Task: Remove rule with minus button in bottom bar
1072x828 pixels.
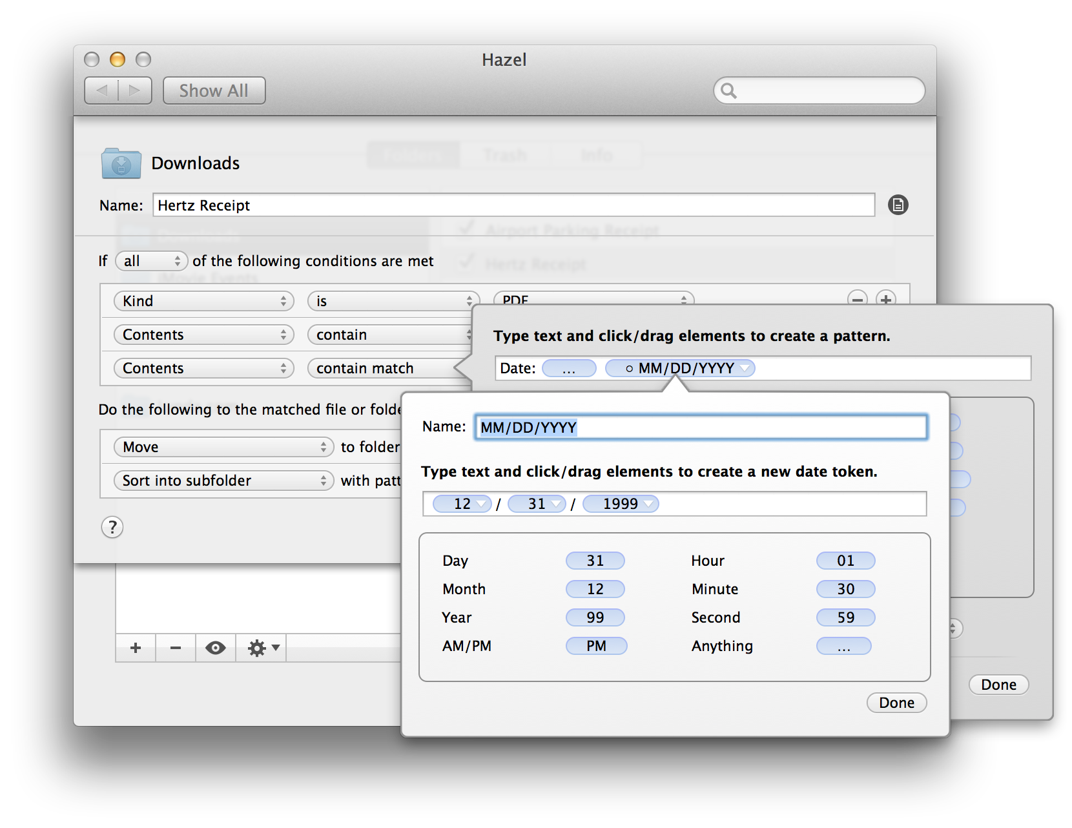Action: click(x=176, y=648)
